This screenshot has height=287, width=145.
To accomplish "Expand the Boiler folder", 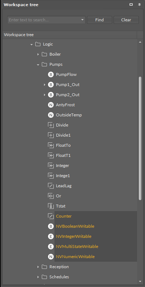I will click(38, 54).
